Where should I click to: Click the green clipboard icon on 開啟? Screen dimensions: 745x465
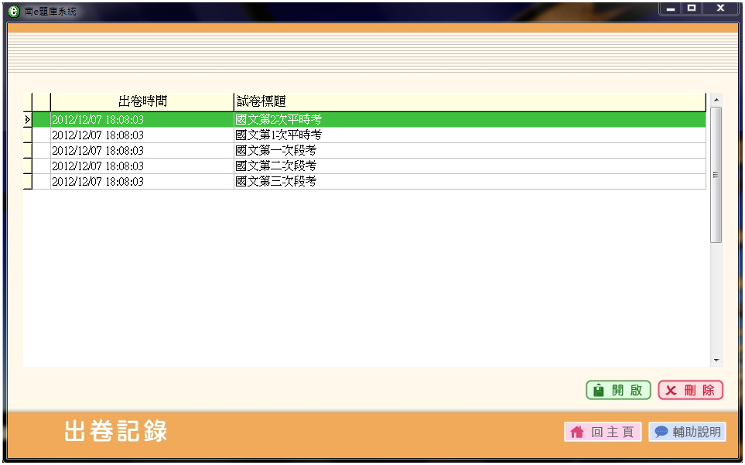click(598, 391)
